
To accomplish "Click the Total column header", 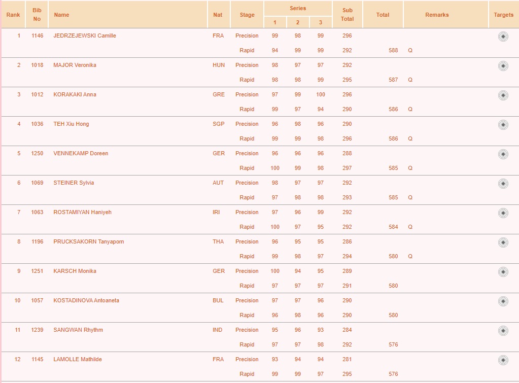I will click(x=383, y=15).
